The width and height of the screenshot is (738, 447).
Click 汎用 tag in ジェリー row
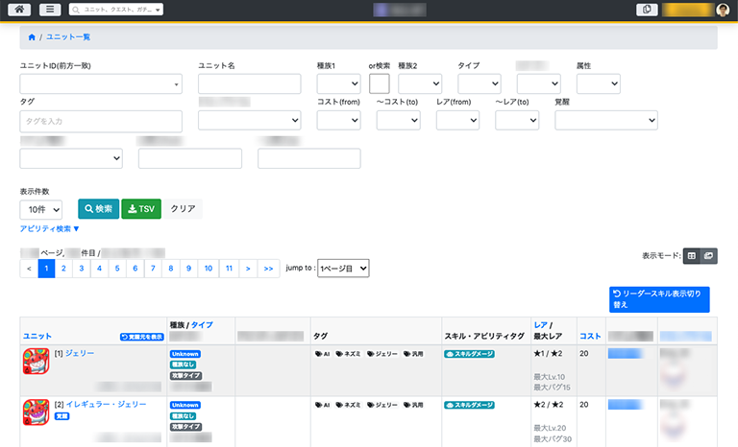(x=413, y=354)
